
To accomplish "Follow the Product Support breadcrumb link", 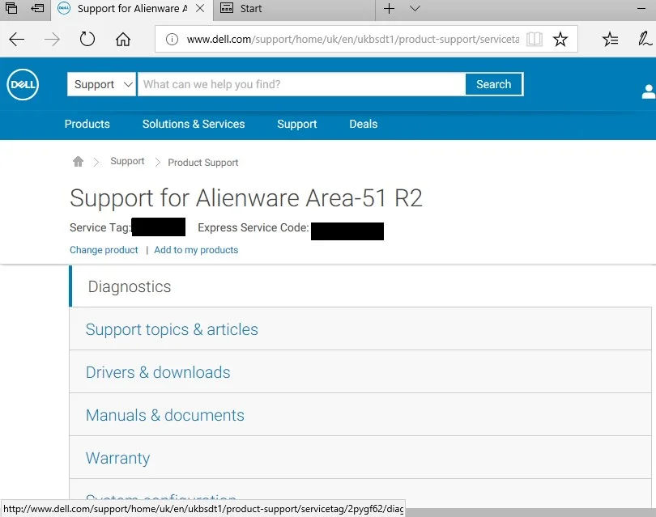I will (x=203, y=163).
